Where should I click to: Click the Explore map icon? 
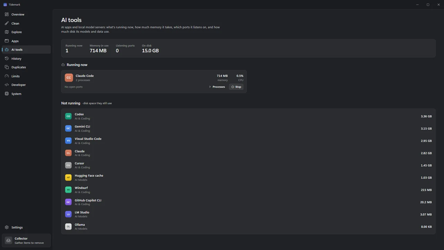(7, 32)
